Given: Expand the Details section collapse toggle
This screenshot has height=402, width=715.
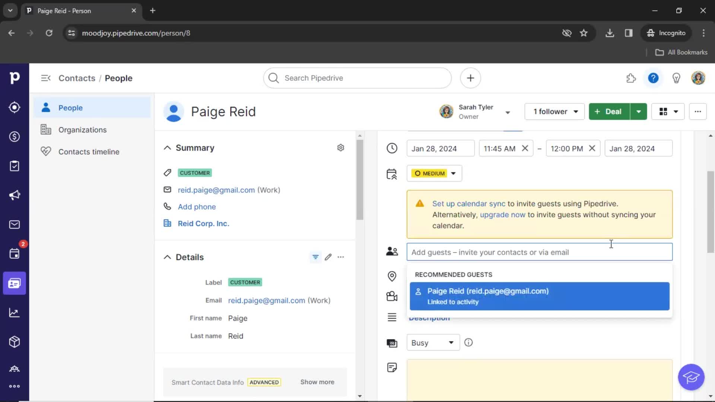Looking at the screenshot, I should [x=167, y=257].
